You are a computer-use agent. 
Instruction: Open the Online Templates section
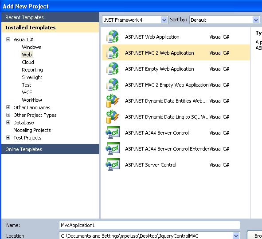click(x=50, y=149)
